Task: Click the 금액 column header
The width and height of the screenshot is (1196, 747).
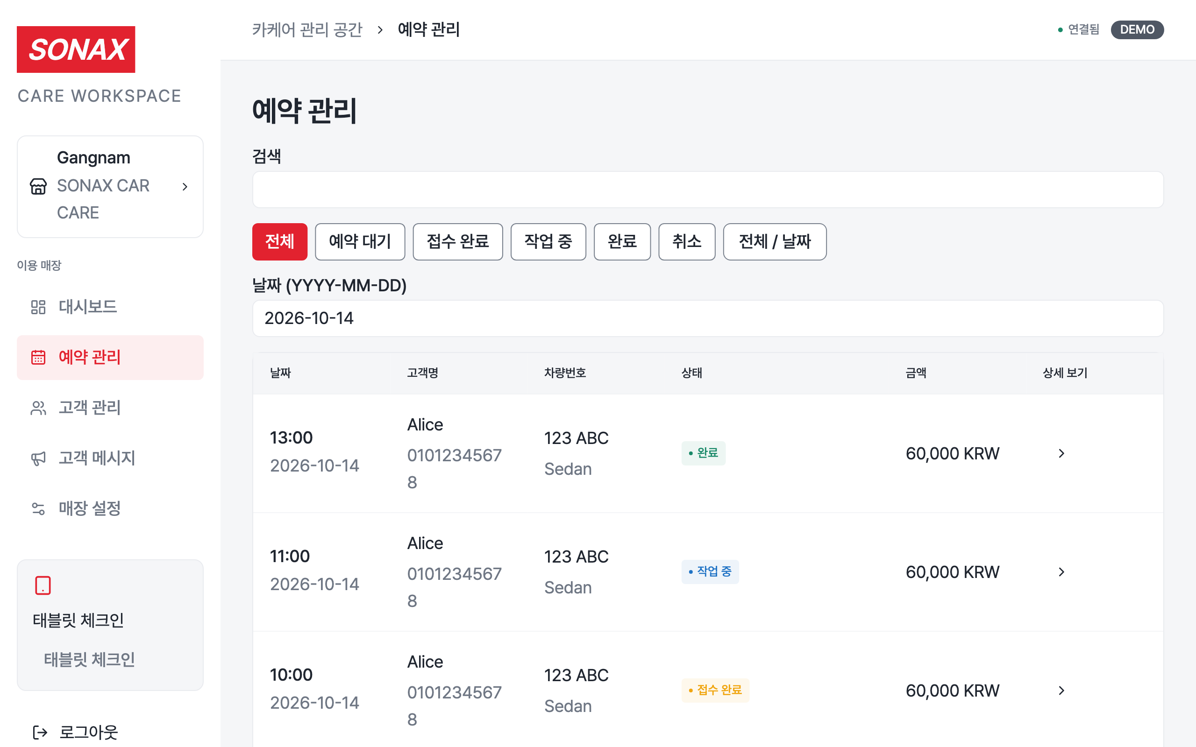Action: (x=916, y=373)
